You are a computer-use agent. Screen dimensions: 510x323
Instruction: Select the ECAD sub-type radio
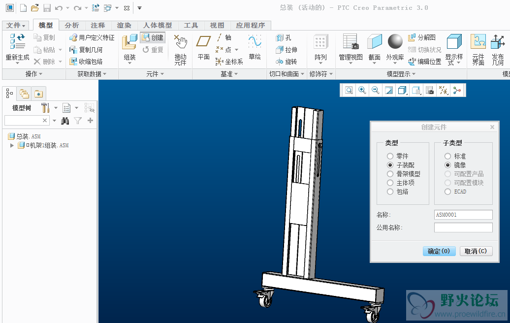pyautogui.click(x=448, y=192)
